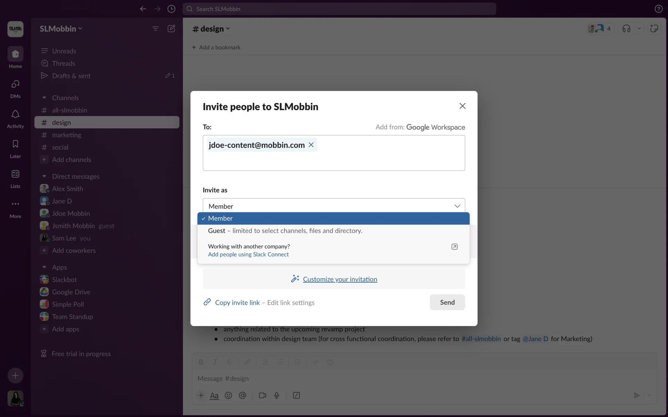Collapse the Direct messages section
The image size is (668, 417).
click(x=44, y=177)
